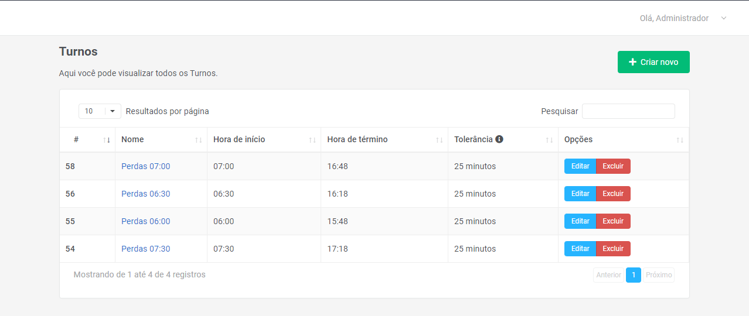749x316 pixels.
Task: Go to page 1 of results
Action: coord(634,275)
